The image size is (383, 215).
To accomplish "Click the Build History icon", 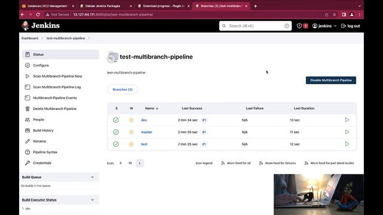I will tap(28, 130).
